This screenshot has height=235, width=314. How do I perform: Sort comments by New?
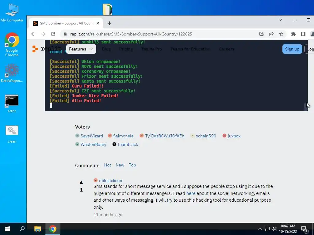[120, 165]
